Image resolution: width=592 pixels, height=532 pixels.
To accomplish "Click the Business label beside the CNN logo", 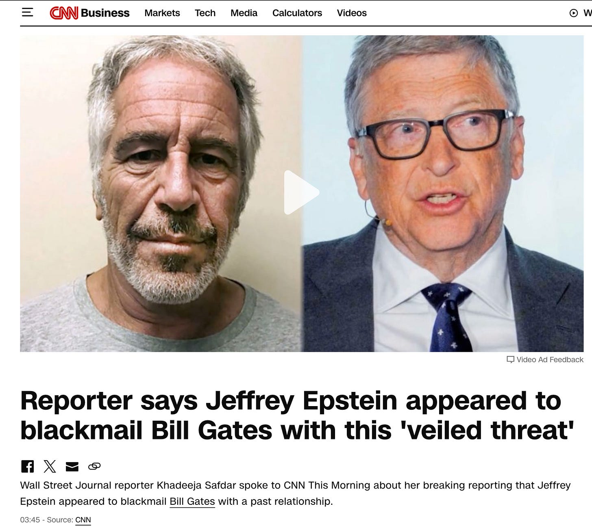I will point(105,13).
